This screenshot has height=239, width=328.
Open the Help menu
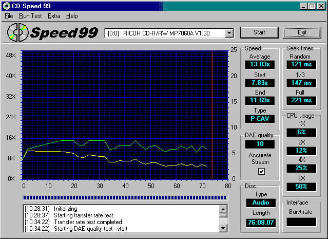[x=72, y=16]
